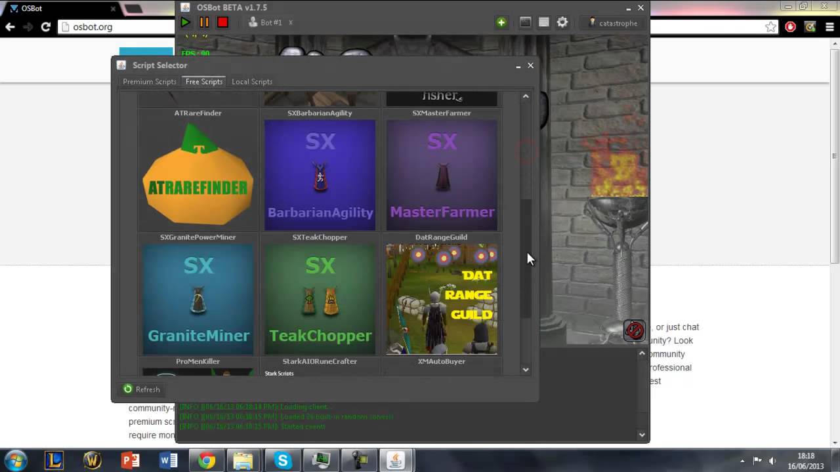The image size is (840, 472).
Task: Open League of Legends from the taskbar
Action: [x=54, y=461]
